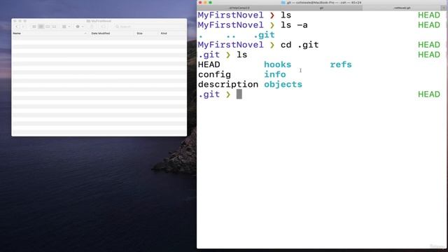Screen dimensions: 448x252
Task: Click the Finder Edit Tags button
Action: [104, 27]
